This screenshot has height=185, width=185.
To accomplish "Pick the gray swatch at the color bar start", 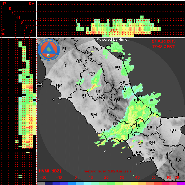I will pyautogui.click(x=41, y=183).
